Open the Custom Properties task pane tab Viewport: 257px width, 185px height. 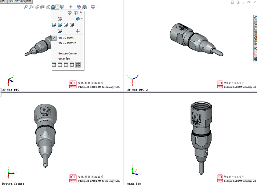click(256, 43)
